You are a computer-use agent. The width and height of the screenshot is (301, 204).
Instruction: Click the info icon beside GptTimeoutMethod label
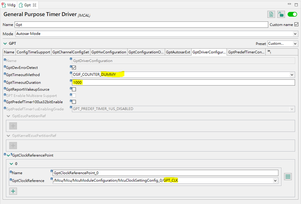(x=5, y=74)
